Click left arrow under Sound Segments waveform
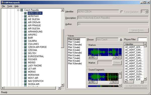151x95 pixels. pos(96,82)
